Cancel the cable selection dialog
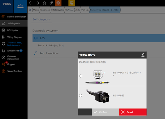The width and height of the screenshot is (165, 119). (133, 112)
